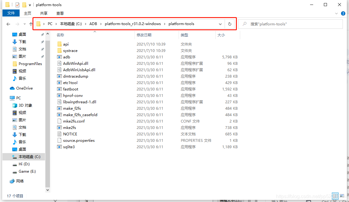Image resolution: width=349 pixels, height=202 pixels.
Task: Expand PC breadcrumb chevron in address bar
Action: tap(56, 24)
